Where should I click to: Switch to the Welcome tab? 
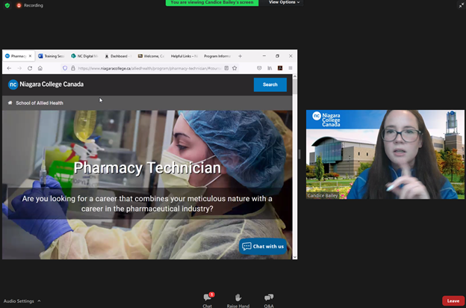[x=151, y=56]
